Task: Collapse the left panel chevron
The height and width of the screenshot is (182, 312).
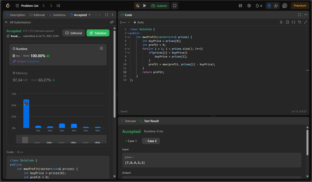Action: (x=112, y=15)
